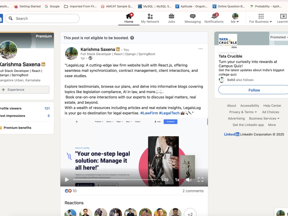This screenshot has height=216, width=288.
Task: Open the Google bookmark
Action: tap(52, 6)
